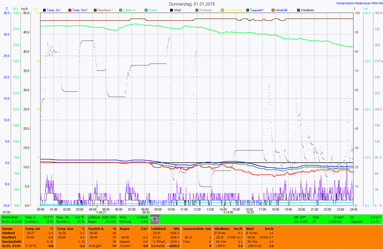Toggle the Luftdruck series legend label

pos(131,9)
